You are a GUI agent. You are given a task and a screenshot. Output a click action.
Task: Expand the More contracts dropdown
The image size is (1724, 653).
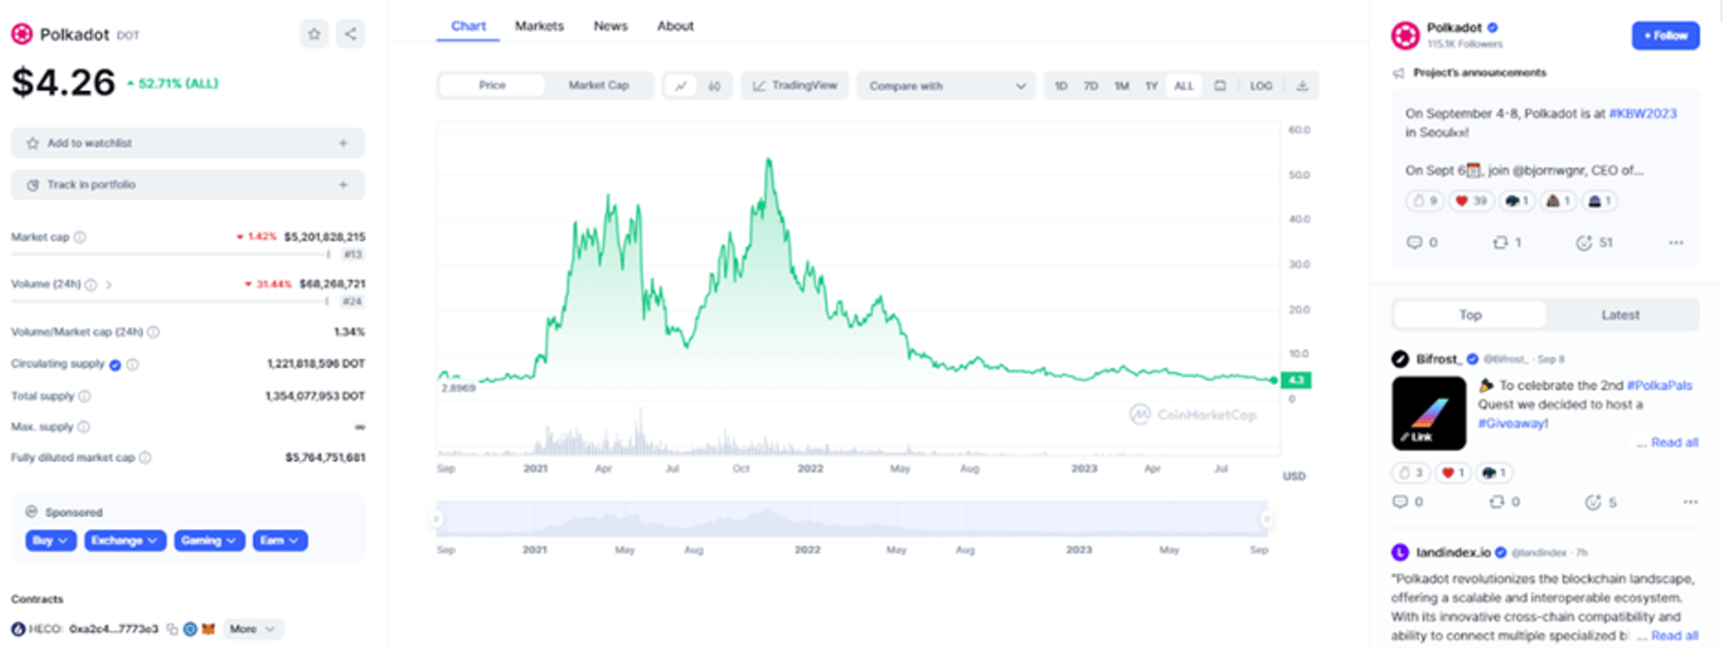(x=253, y=629)
